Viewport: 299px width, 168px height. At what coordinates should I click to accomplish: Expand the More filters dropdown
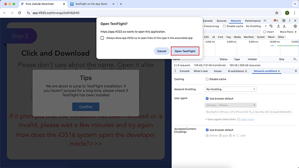[288, 32]
